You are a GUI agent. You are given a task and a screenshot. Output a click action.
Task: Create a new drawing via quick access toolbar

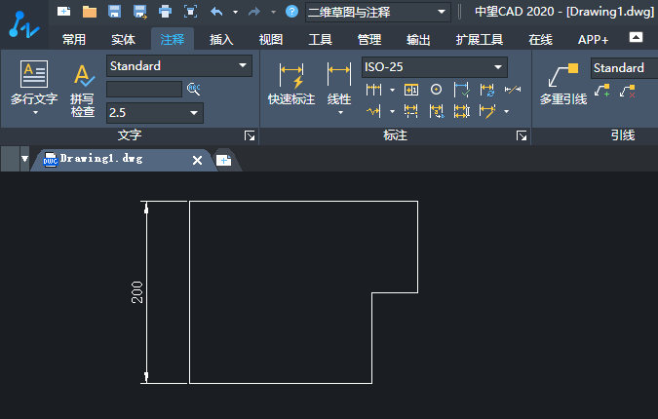(x=63, y=12)
